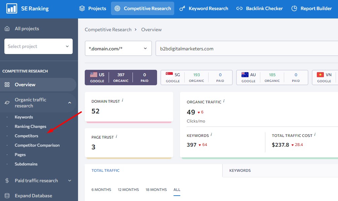Open Keywords under Organic traffic research

click(x=24, y=117)
